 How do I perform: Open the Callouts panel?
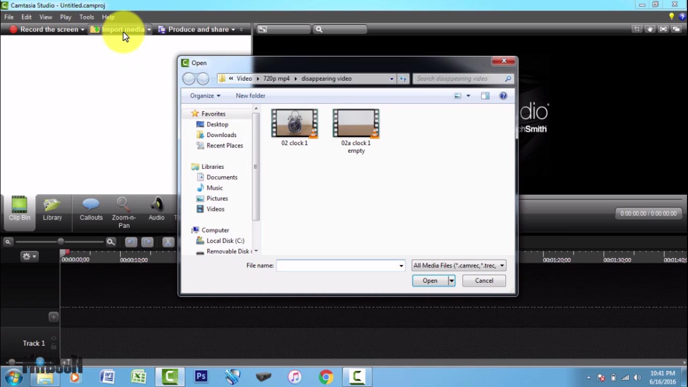pos(91,211)
